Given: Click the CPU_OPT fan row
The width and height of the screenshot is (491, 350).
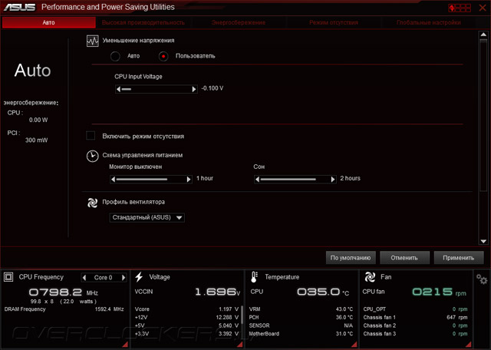Looking at the screenshot, I should pyautogui.click(x=415, y=309).
